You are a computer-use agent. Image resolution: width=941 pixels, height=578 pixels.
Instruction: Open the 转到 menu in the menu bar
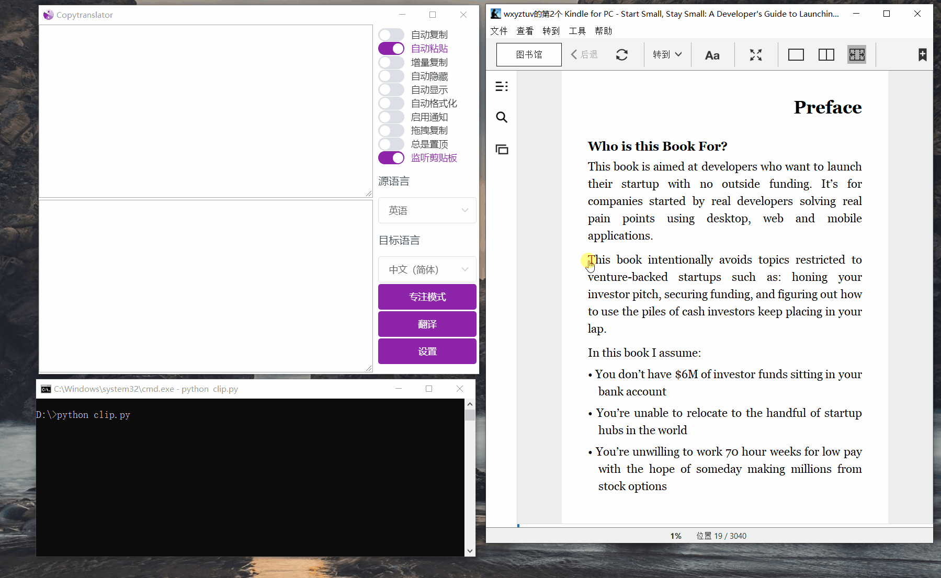click(x=551, y=31)
